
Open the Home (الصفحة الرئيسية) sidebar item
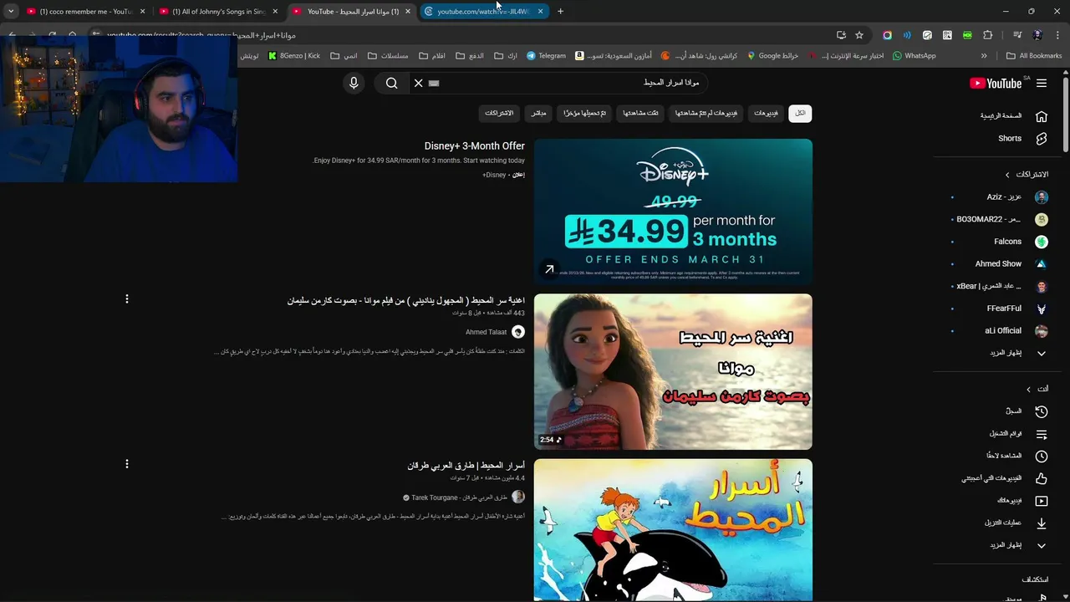click(1013, 116)
